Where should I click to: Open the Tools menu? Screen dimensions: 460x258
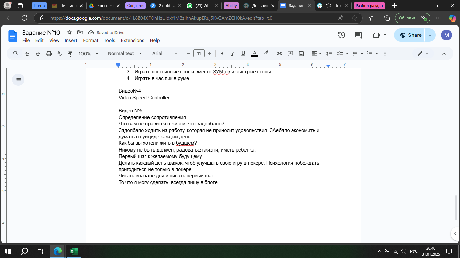pos(109,40)
